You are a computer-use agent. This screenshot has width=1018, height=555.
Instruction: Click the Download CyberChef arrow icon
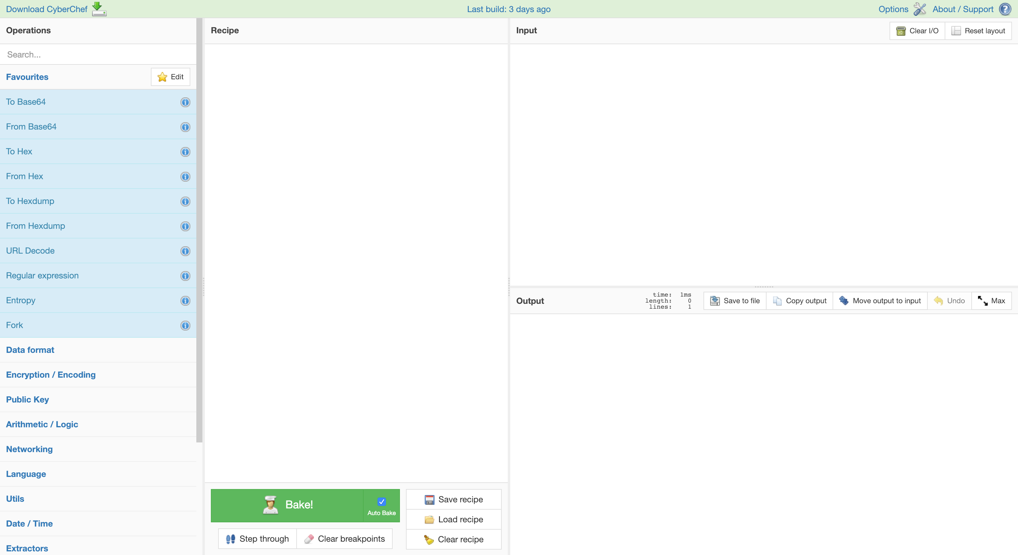click(x=99, y=9)
